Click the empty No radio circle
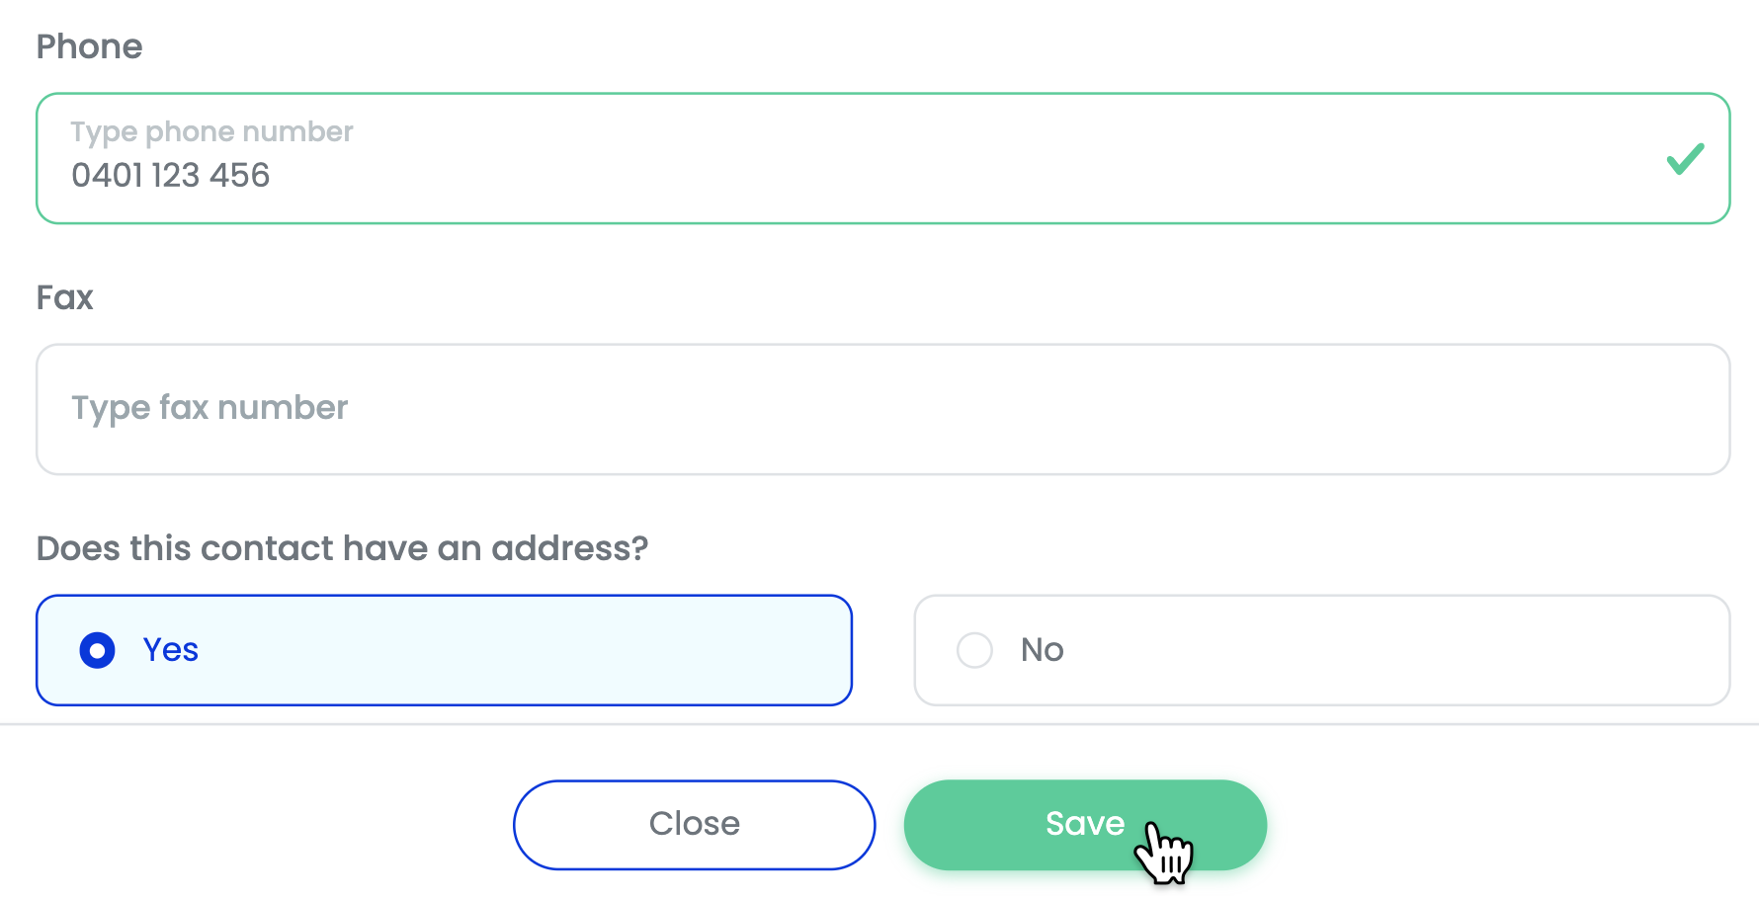This screenshot has height=899, width=1759. coord(975,650)
